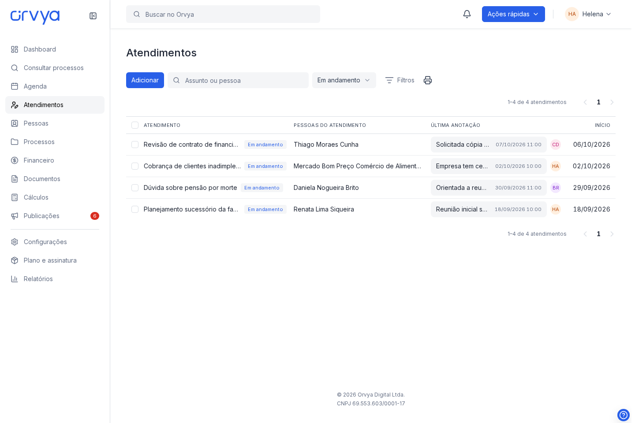
Task: Go to next page arrow at top
Action: pos(612,102)
